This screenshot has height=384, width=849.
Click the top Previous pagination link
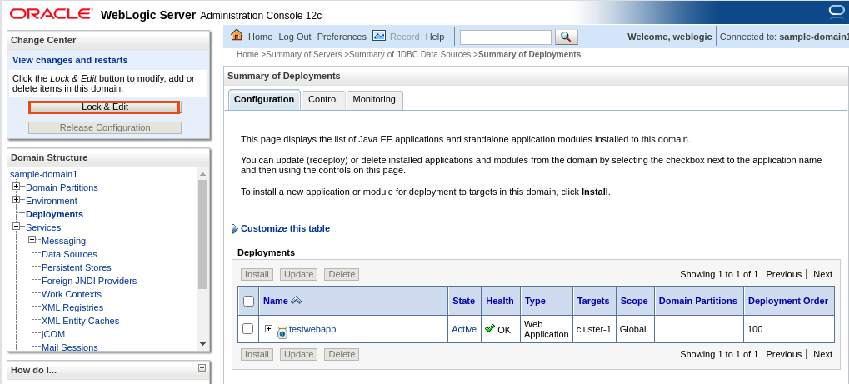[x=783, y=274]
